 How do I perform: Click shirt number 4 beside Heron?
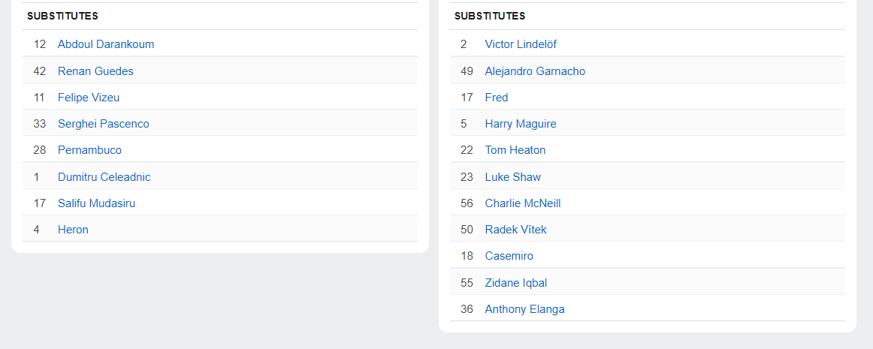click(37, 230)
